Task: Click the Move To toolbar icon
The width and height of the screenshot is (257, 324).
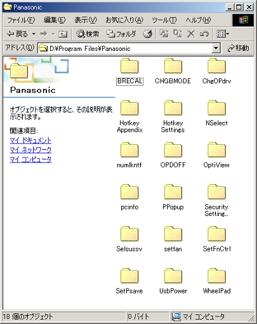Action: [x=164, y=34]
